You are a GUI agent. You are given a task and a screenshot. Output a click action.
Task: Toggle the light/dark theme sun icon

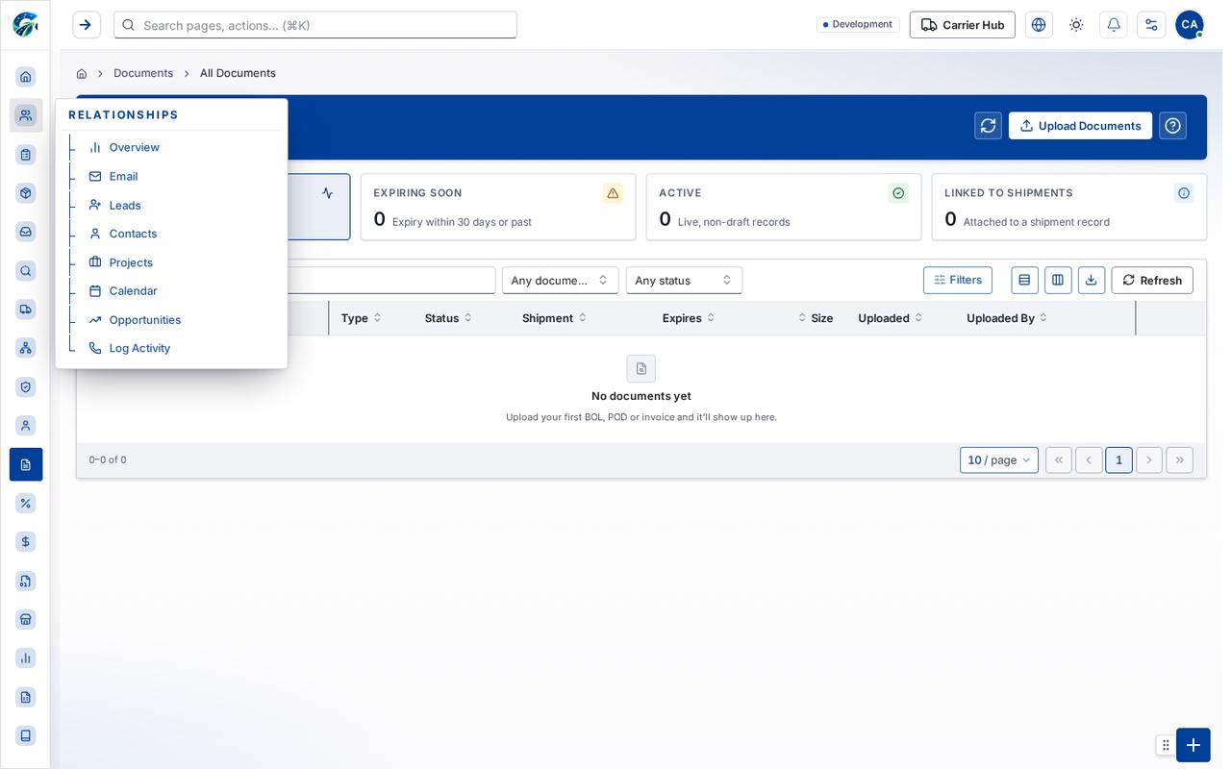coord(1076,25)
